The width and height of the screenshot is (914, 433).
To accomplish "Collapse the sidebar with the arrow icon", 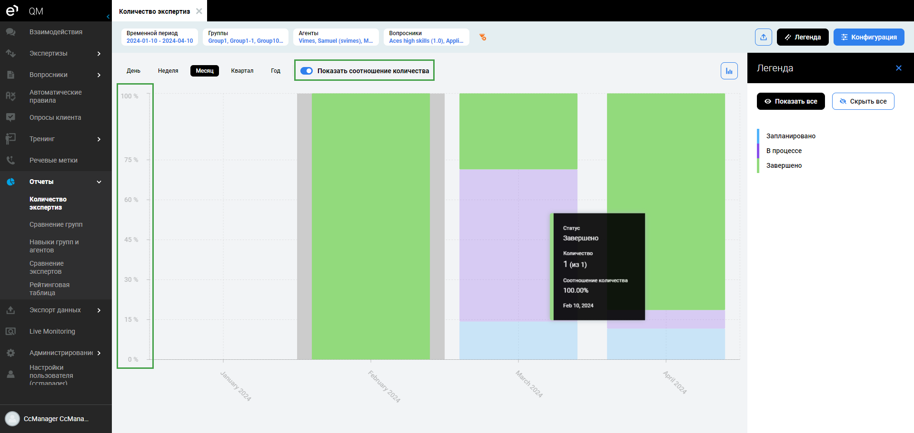I will click(x=108, y=17).
